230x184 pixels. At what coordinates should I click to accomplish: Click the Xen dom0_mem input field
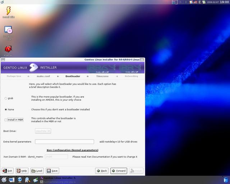[56, 157]
